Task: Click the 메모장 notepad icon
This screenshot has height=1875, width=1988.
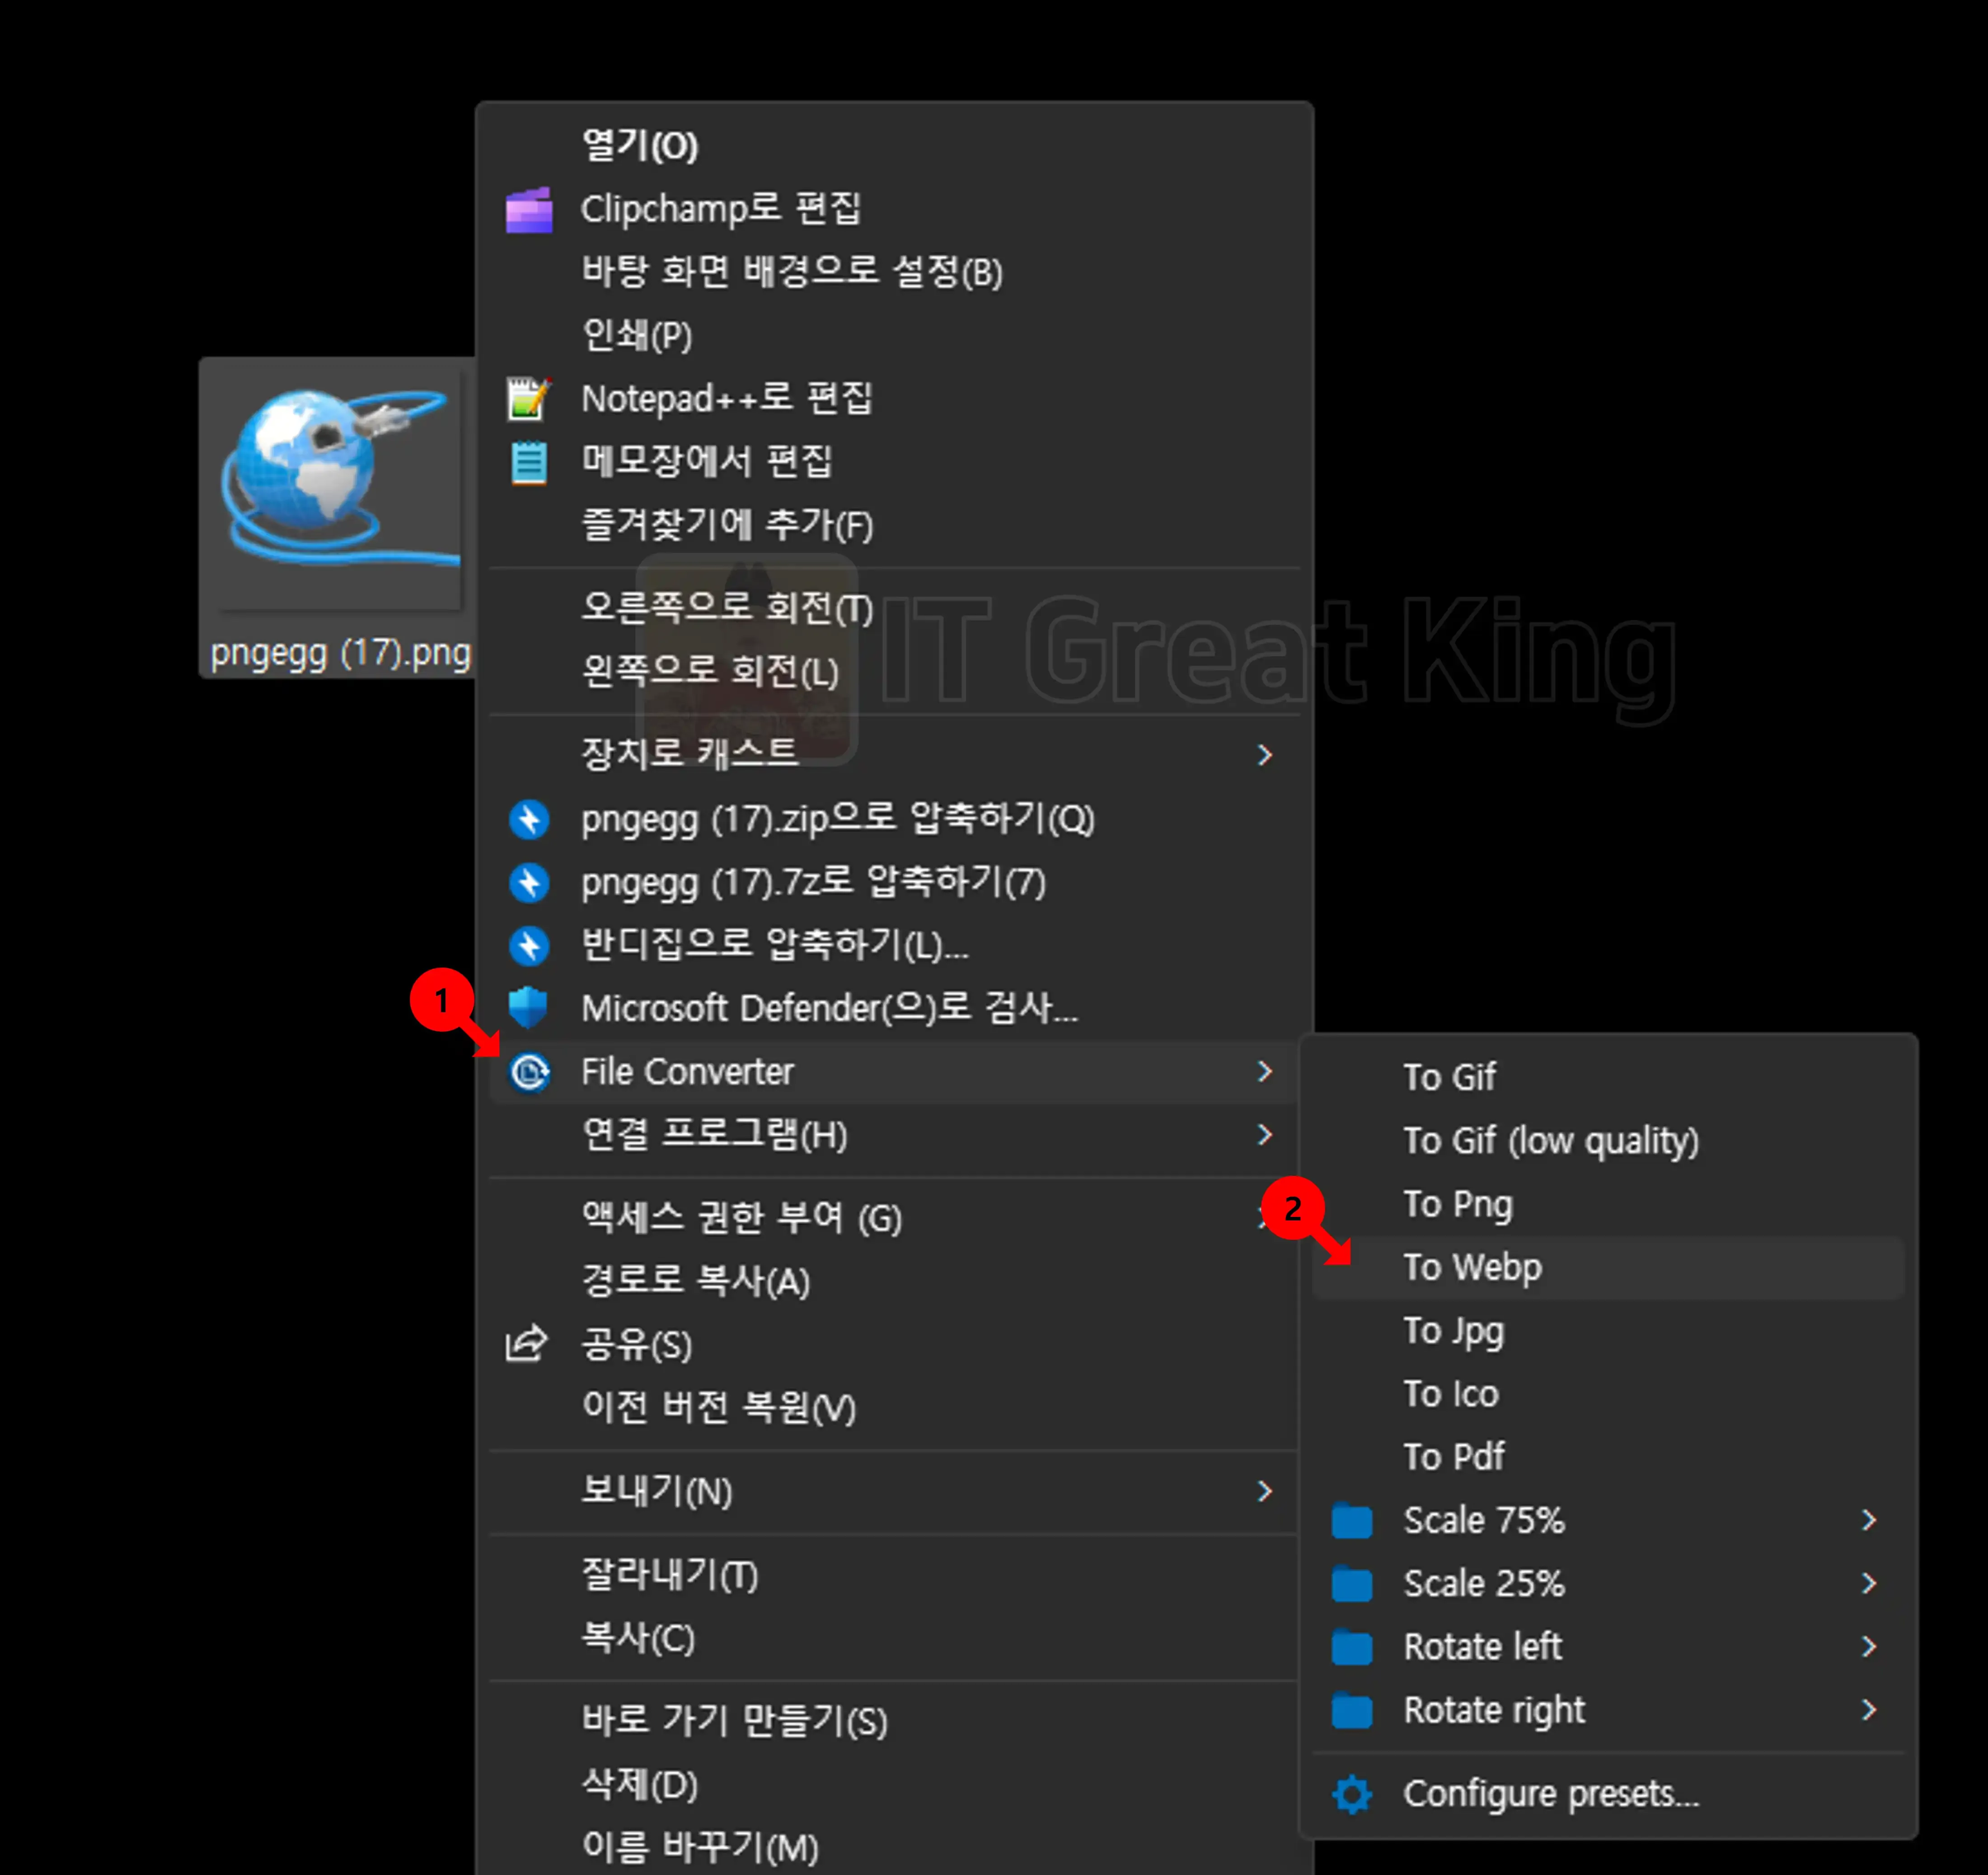Action: (529, 462)
